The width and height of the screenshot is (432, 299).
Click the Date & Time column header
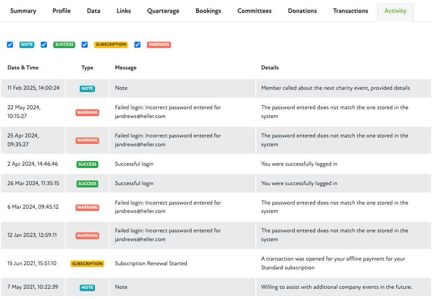pyautogui.click(x=23, y=68)
